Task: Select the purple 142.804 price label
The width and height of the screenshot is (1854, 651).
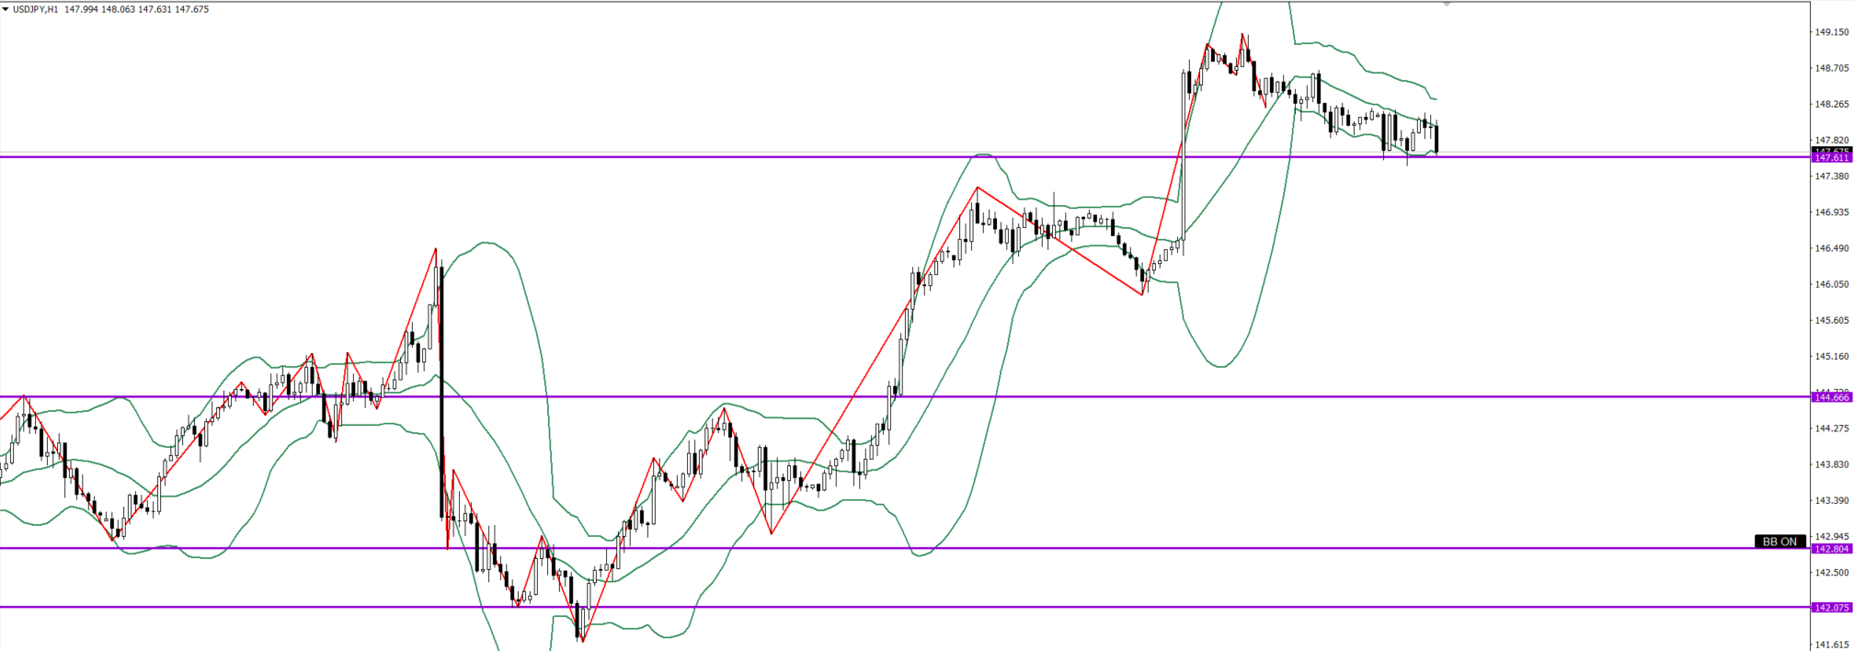Action: coord(1831,549)
